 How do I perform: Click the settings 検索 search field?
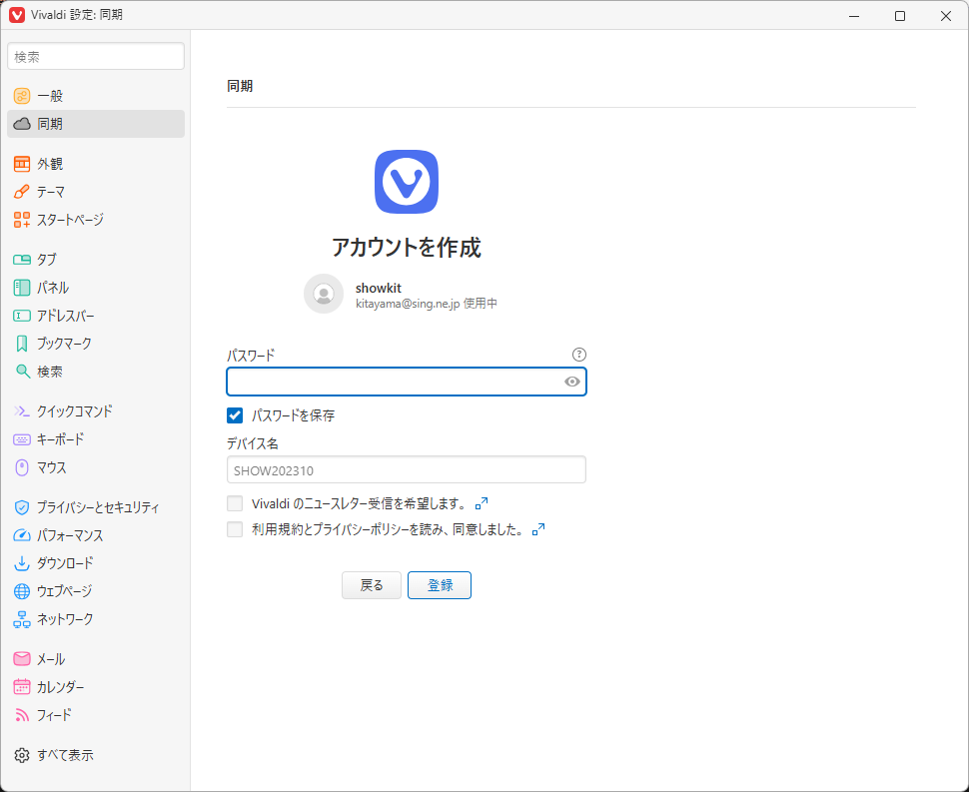[x=96, y=56]
